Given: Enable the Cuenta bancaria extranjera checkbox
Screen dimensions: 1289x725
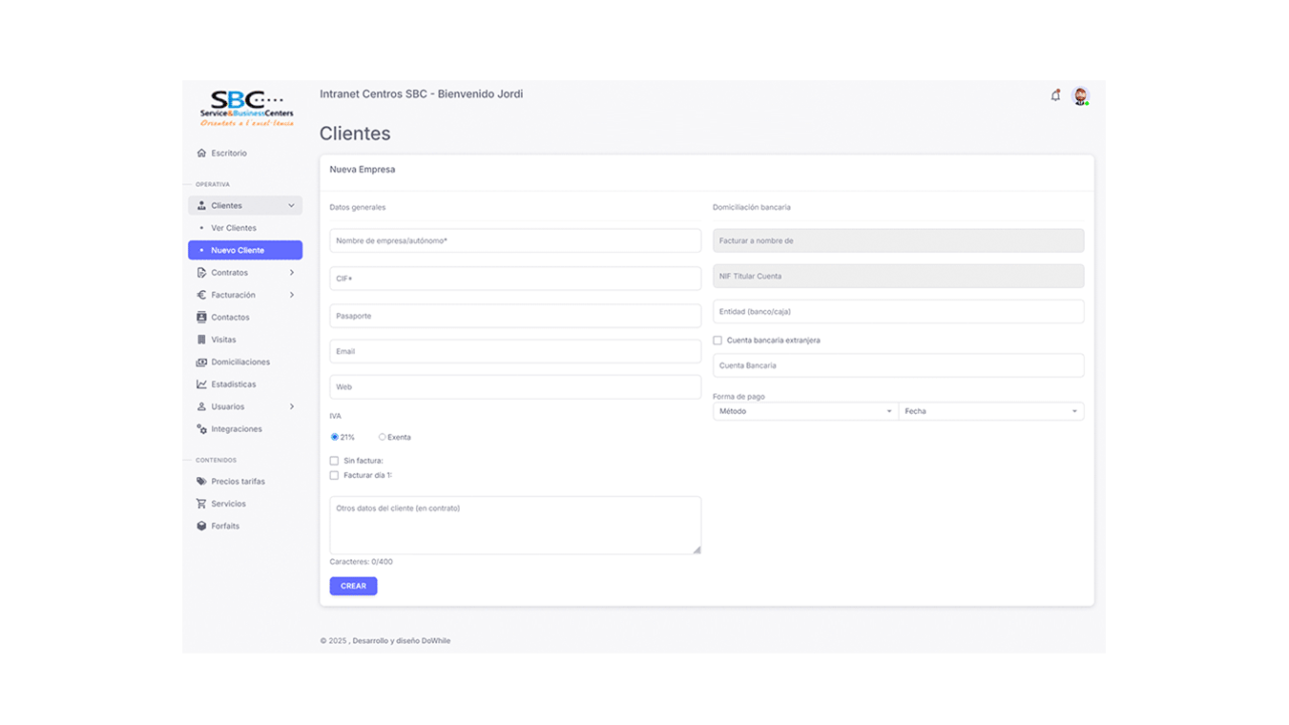Looking at the screenshot, I should [717, 340].
